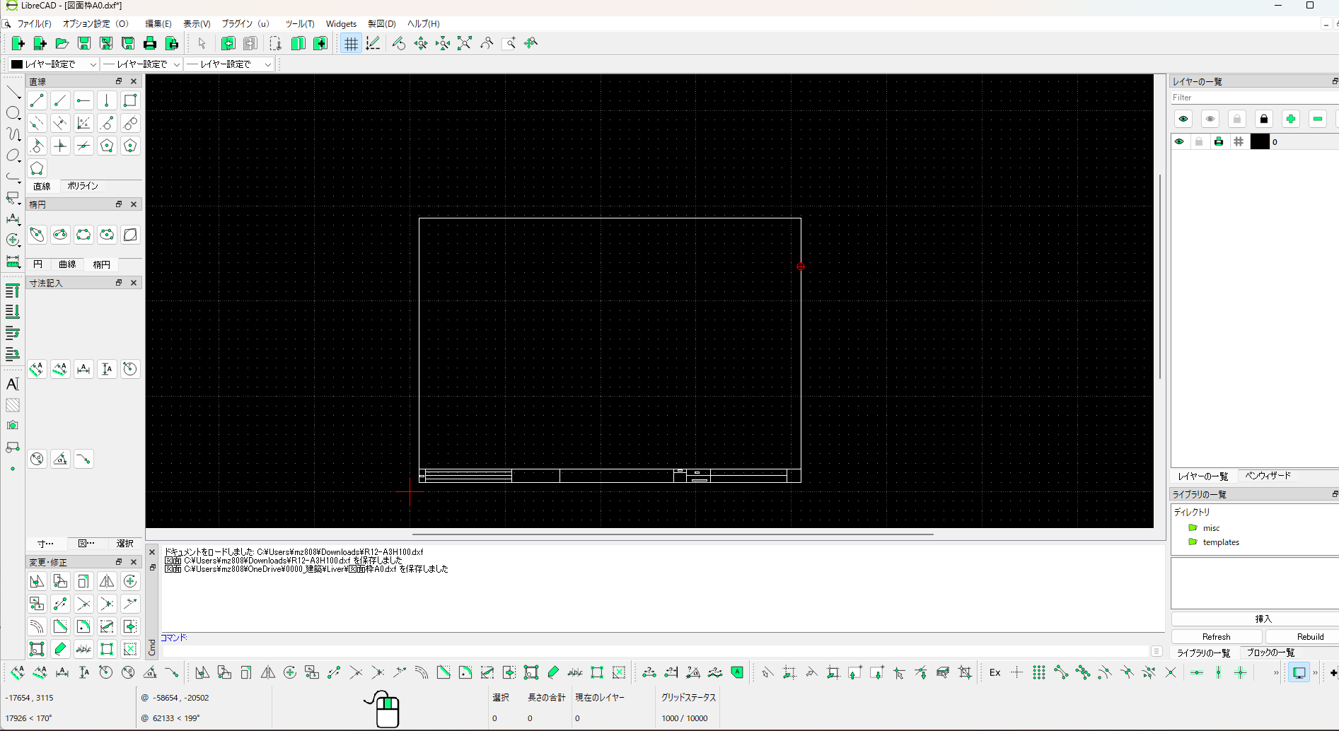Click the auto zoom icon in toolbar
Viewport: 1339px width, 731px height.
click(464, 44)
